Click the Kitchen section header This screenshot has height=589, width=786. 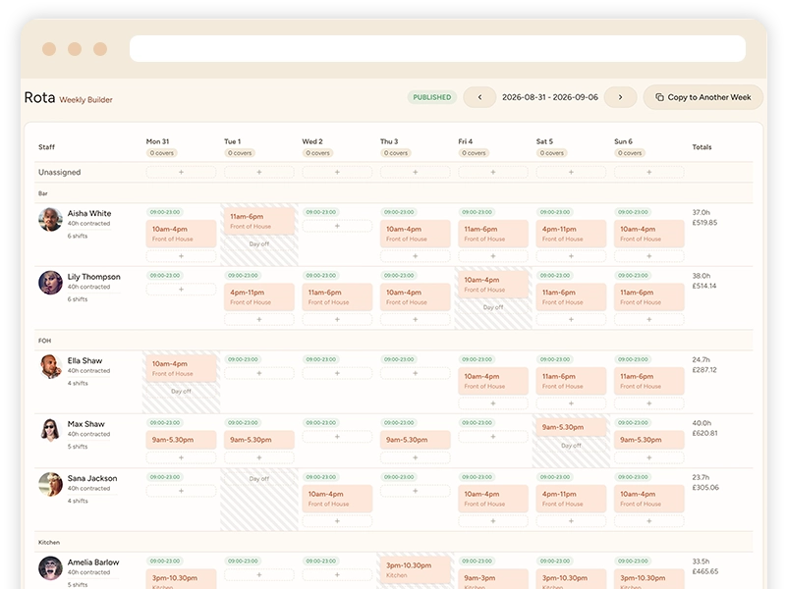[394, 543]
